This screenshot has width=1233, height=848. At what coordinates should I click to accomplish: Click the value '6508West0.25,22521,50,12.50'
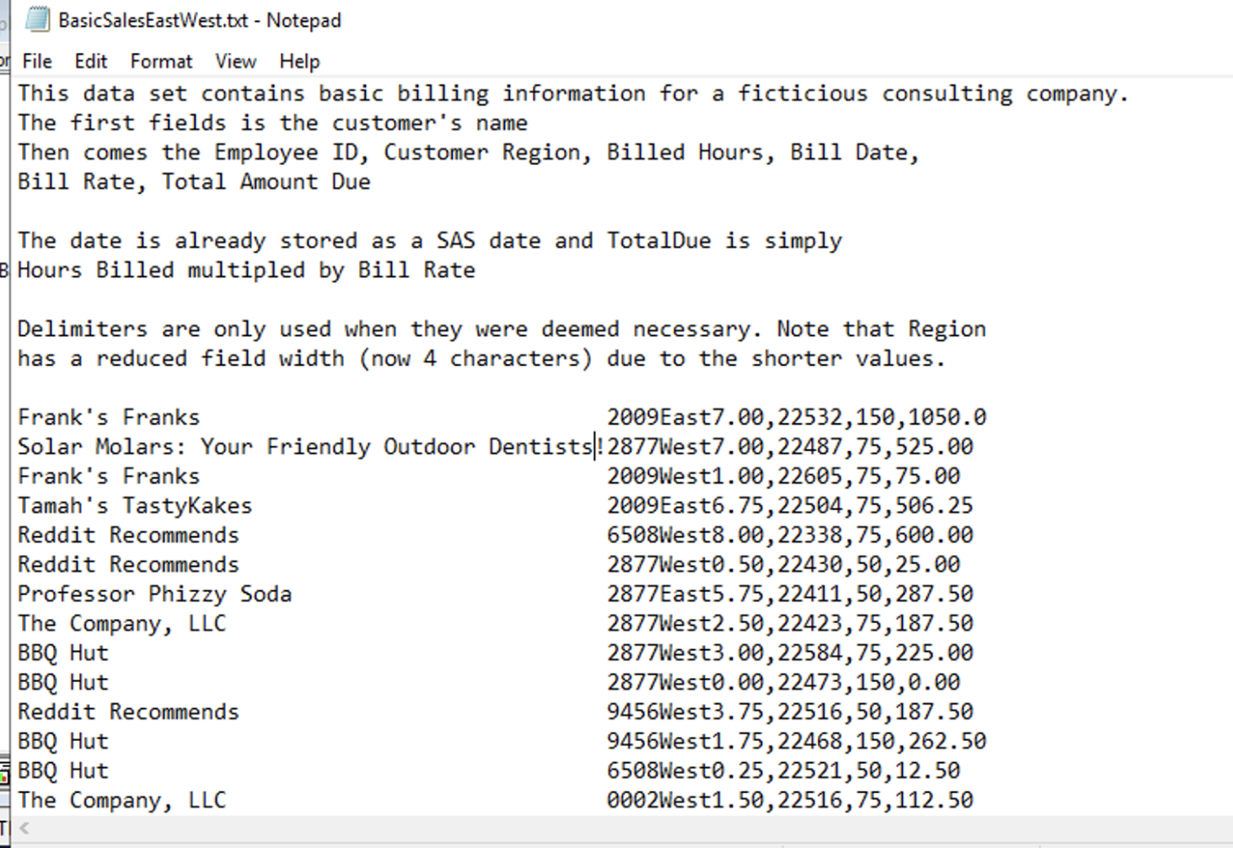coord(783,771)
